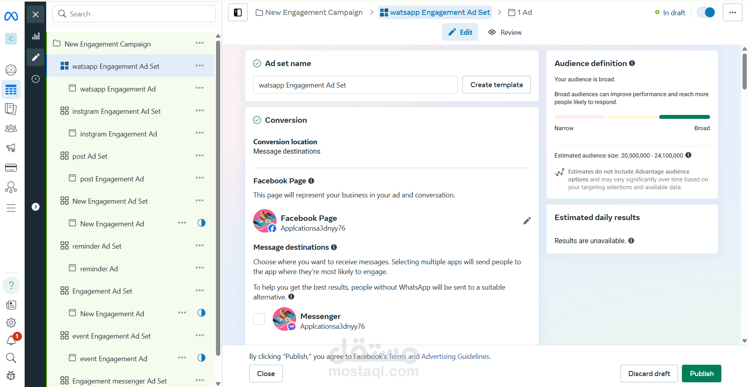The image size is (748, 387).
Task: Open notifications bell with badge
Action: point(12,340)
